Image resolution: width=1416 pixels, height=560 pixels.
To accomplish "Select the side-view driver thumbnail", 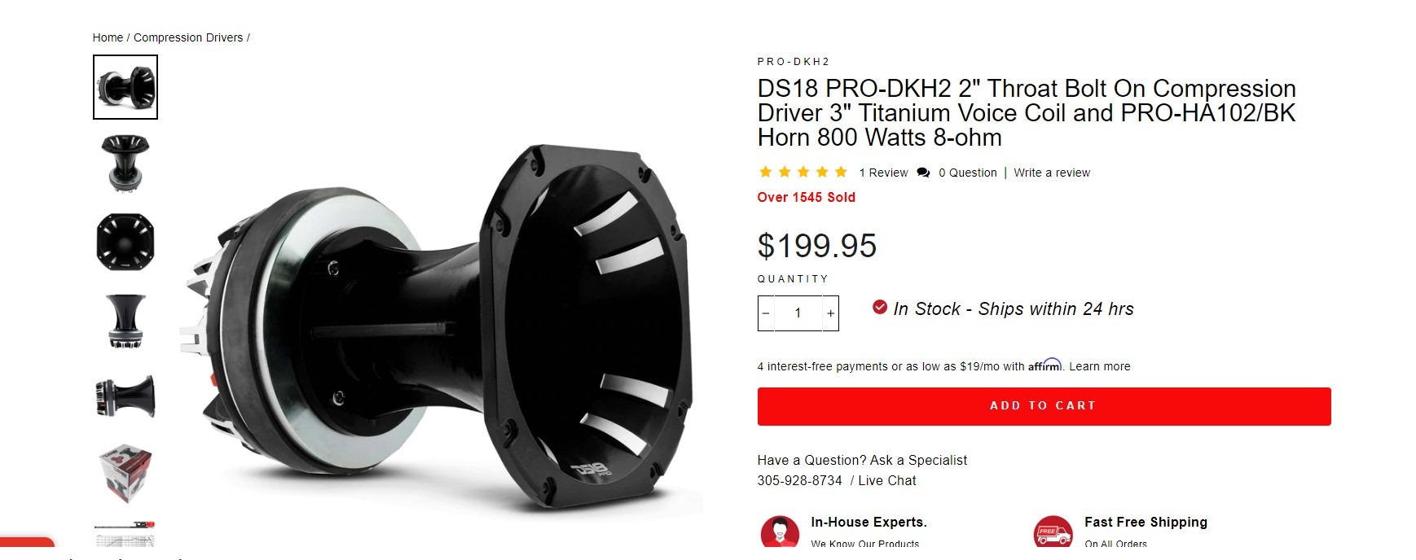I will coord(125,397).
